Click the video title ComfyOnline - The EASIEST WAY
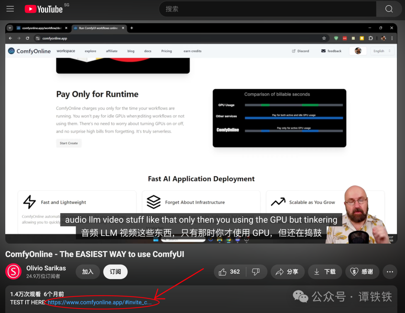This screenshot has height=313, width=405. (x=94, y=254)
